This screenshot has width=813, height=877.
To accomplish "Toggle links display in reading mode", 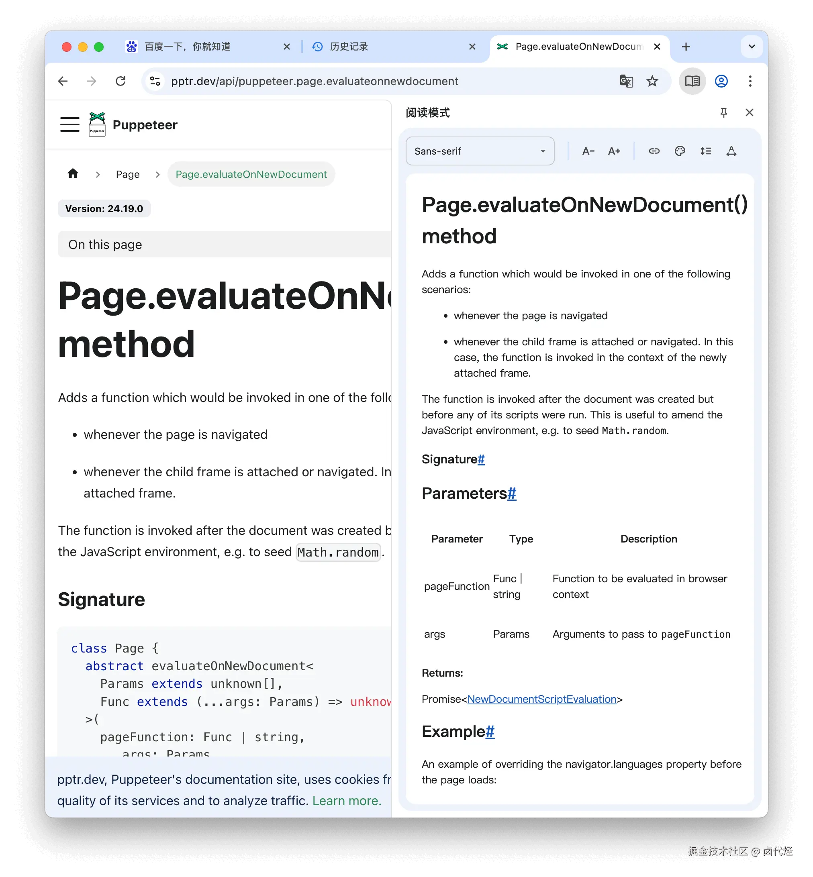I will pos(654,151).
